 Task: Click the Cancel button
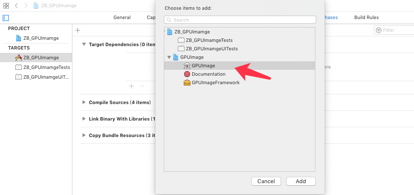click(266, 181)
